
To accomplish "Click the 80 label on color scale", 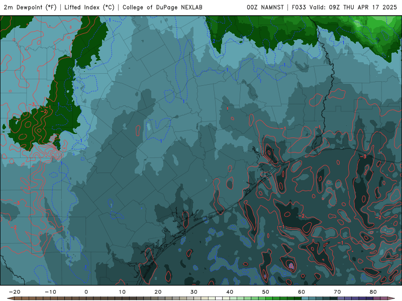I will [x=373, y=292].
